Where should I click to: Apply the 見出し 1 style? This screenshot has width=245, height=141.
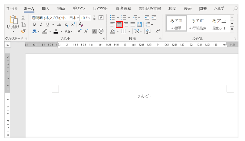click(x=219, y=24)
